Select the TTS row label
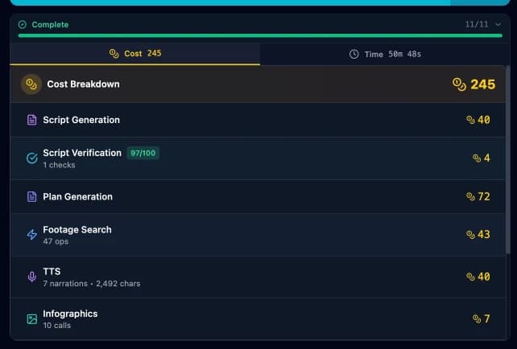The width and height of the screenshot is (517, 349). (52, 271)
